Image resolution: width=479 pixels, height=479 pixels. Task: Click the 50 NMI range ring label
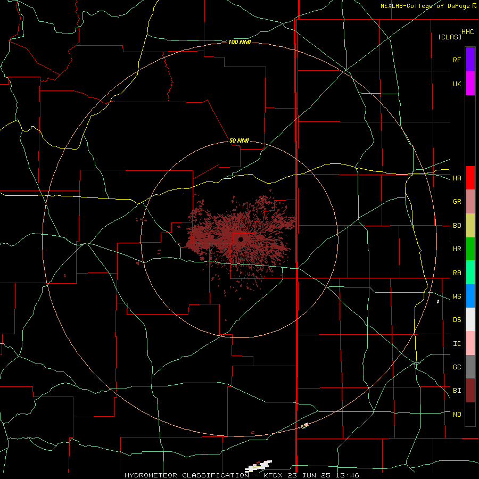tap(239, 141)
